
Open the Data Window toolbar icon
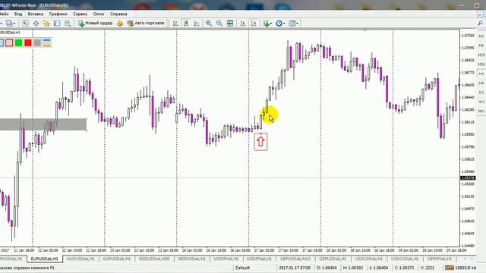point(36,24)
